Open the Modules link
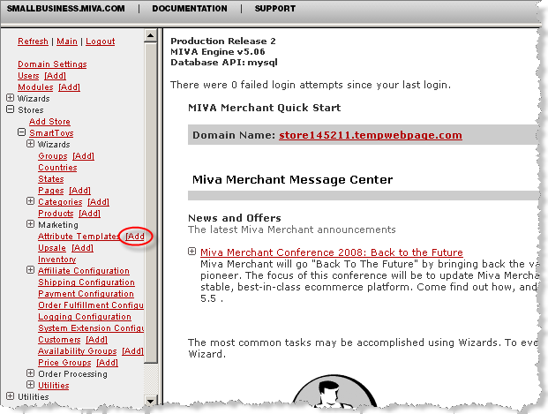Viewport: 548px width, 414px height. click(x=35, y=87)
